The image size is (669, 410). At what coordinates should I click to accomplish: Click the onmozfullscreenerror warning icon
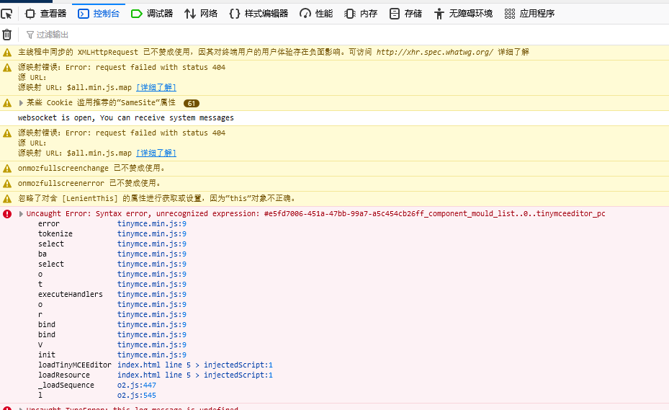[7, 184]
